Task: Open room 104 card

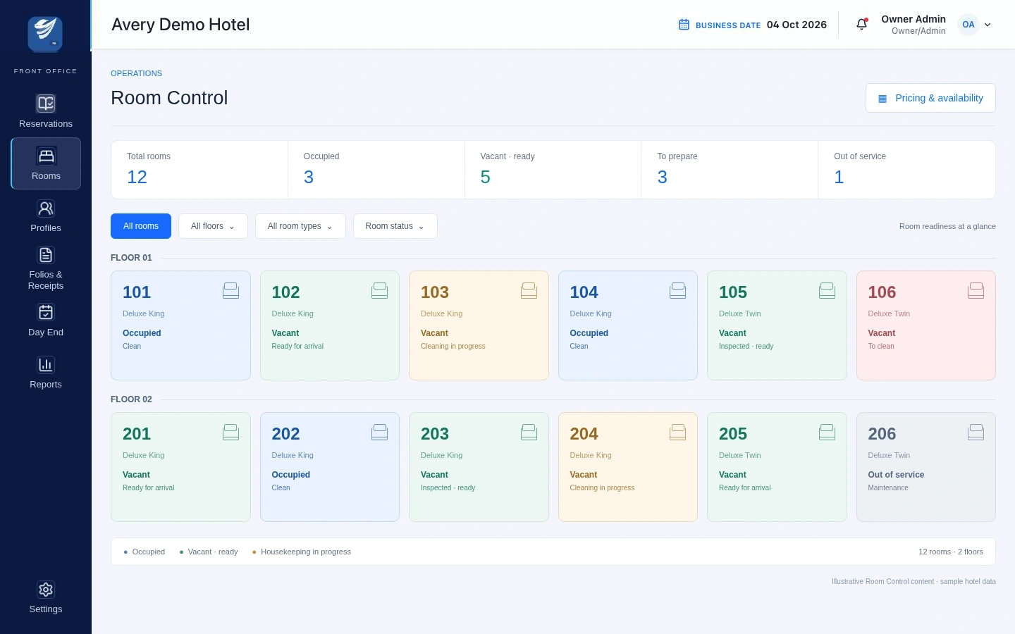Action: click(628, 325)
